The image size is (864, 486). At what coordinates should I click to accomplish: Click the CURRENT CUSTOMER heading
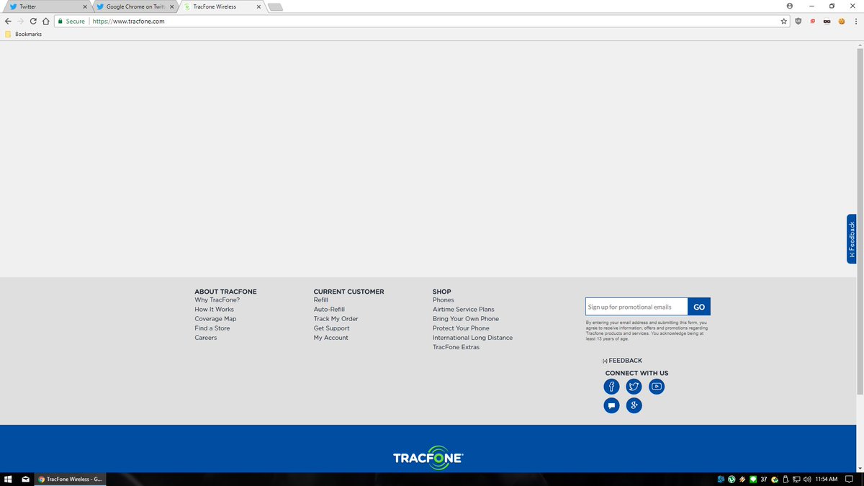pyautogui.click(x=348, y=292)
